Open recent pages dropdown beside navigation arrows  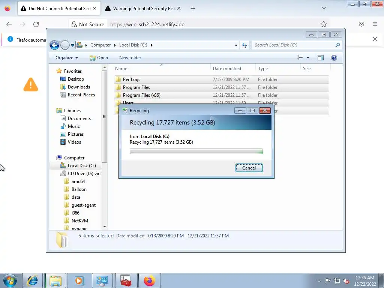tap(72, 45)
